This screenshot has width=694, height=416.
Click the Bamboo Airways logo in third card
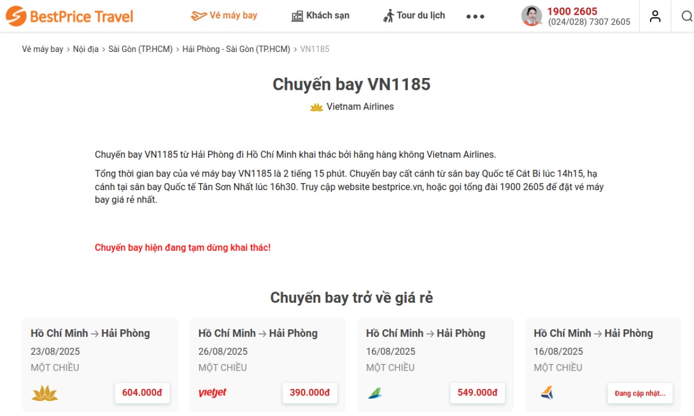tap(375, 393)
